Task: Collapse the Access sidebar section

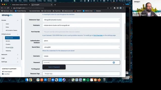Action: 18,20
